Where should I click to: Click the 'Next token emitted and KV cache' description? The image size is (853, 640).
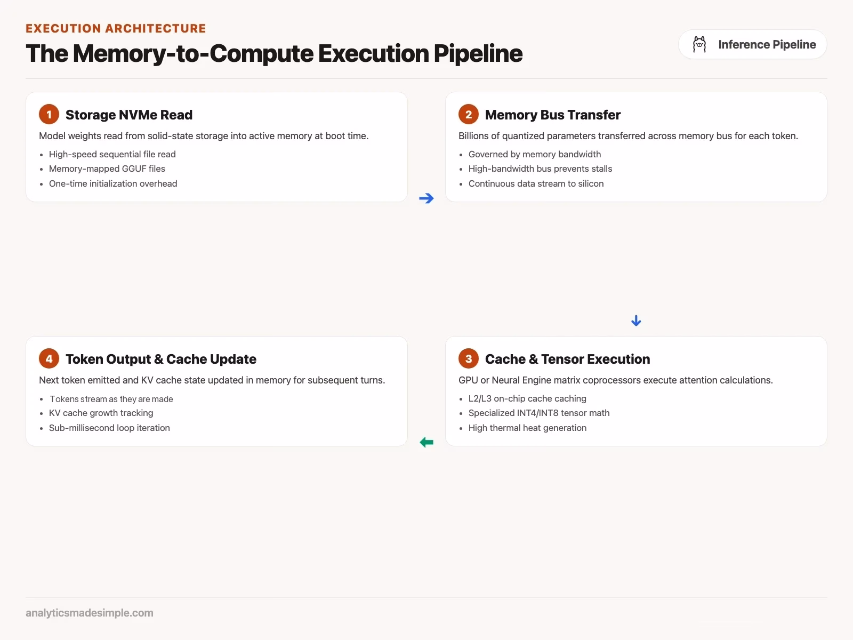[212, 380]
